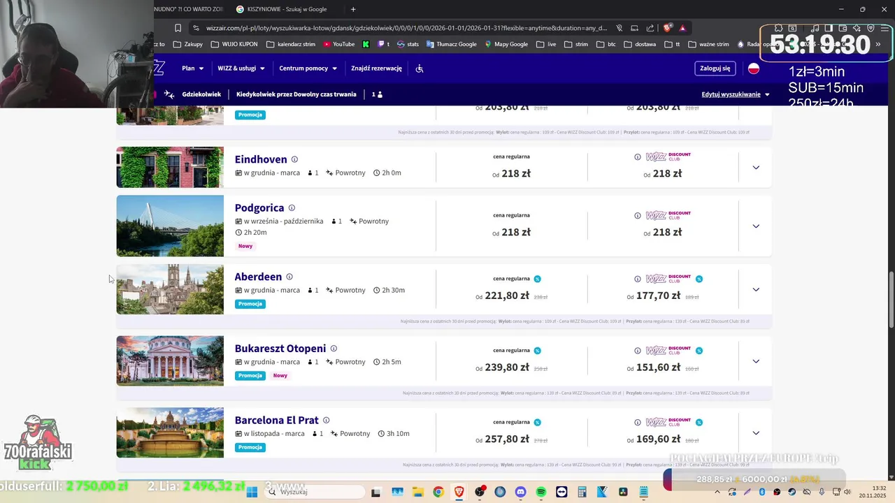Open the Plan dropdown menu
The width and height of the screenshot is (895, 503).
[x=192, y=68]
